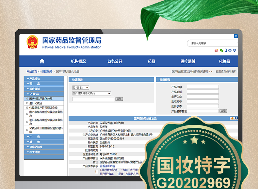258x189 pixels.
Task: Focus the 产品类别 input field
Action: (x=203, y=92)
